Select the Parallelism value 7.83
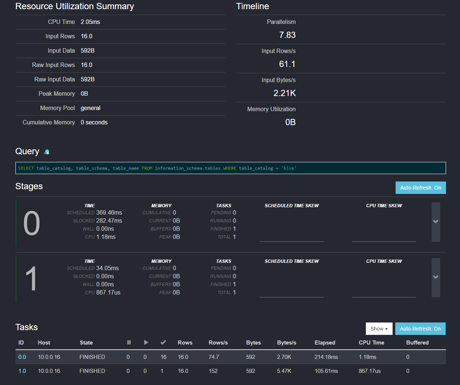Image resolution: width=460 pixels, height=385 pixels. click(287, 35)
